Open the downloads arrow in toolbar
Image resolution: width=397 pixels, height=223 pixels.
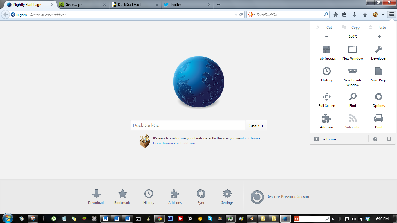(355, 15)
